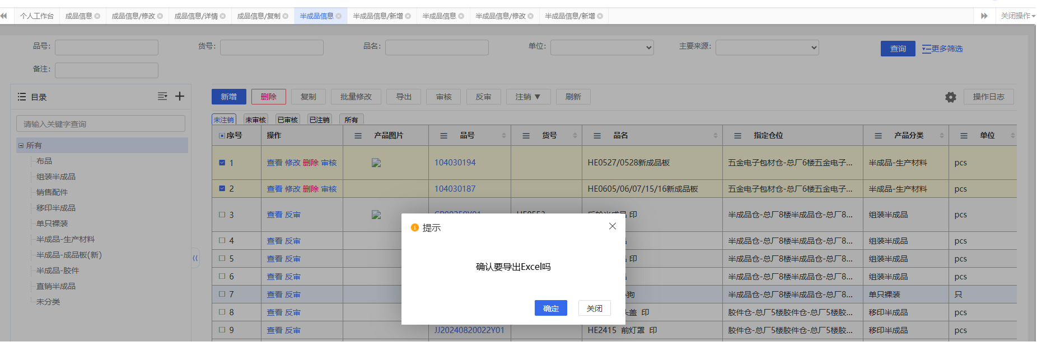The image size is (1037, 342).
Task: Collapse the 所有 tree node
Action: (21, 145)
